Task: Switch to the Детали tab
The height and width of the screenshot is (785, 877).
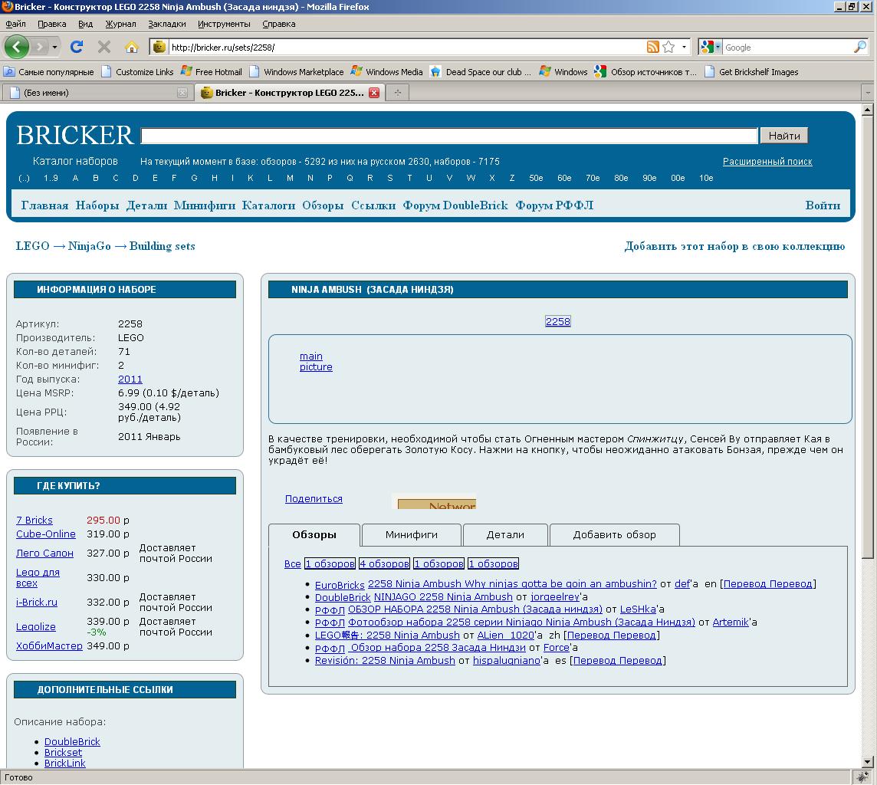Action: (505, 534)
